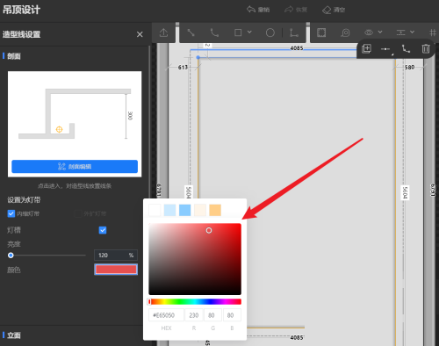Image resolution: width=439 pixels, height=346 pixels.
Task: Click the redo button in top bar
Action: [296, 10]
